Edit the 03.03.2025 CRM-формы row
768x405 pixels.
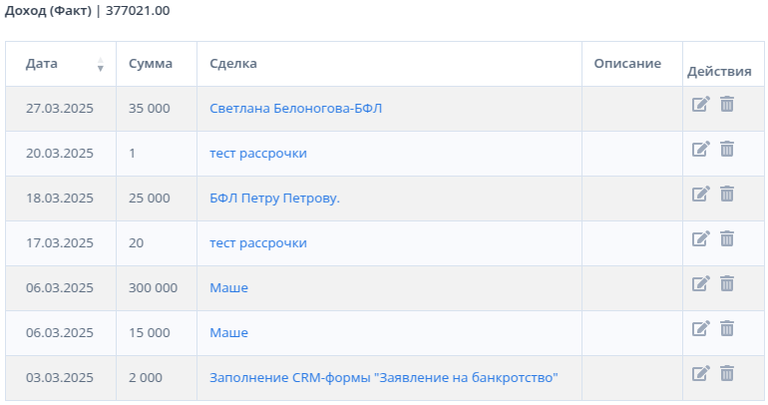(x=700, y=374)
